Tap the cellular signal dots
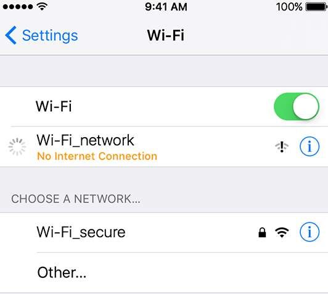The width and height of the screenshot is (328, 294). click(x=18, y=7)
